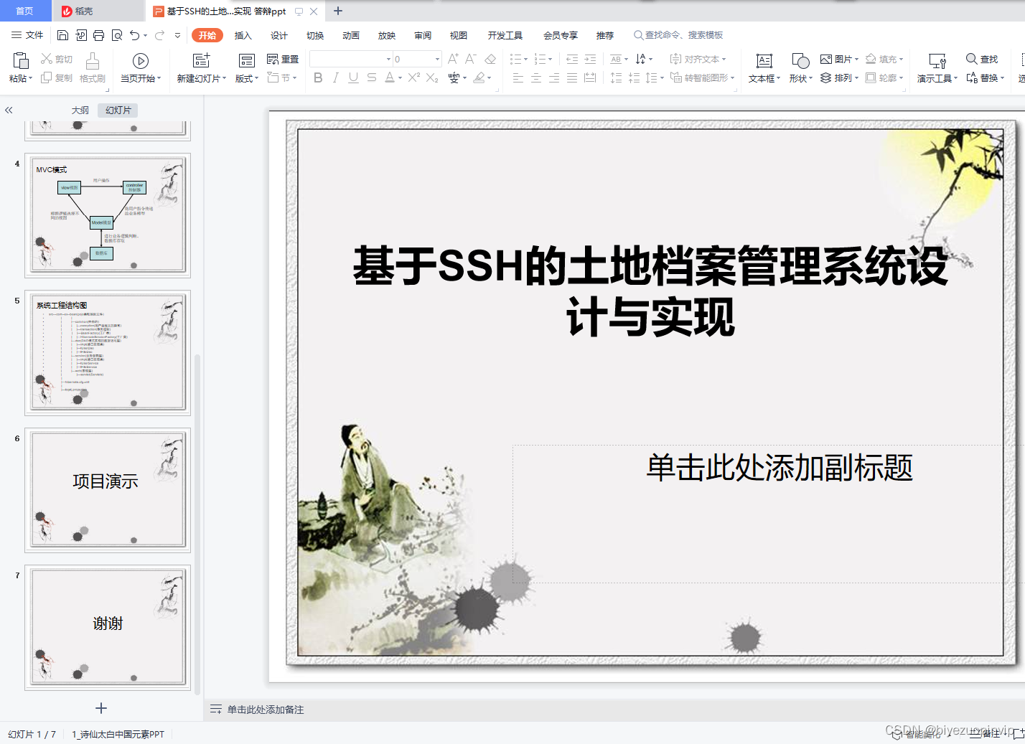1025x744 pixels.
Task: Decrease font size with A- icon
Action: click(x=471, y=59)
